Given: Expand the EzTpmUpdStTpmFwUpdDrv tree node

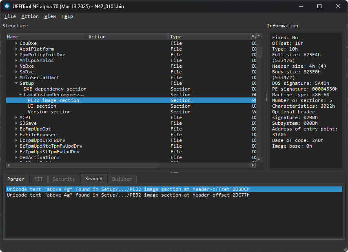Looking at the screenshot, I should pos(16,152).
